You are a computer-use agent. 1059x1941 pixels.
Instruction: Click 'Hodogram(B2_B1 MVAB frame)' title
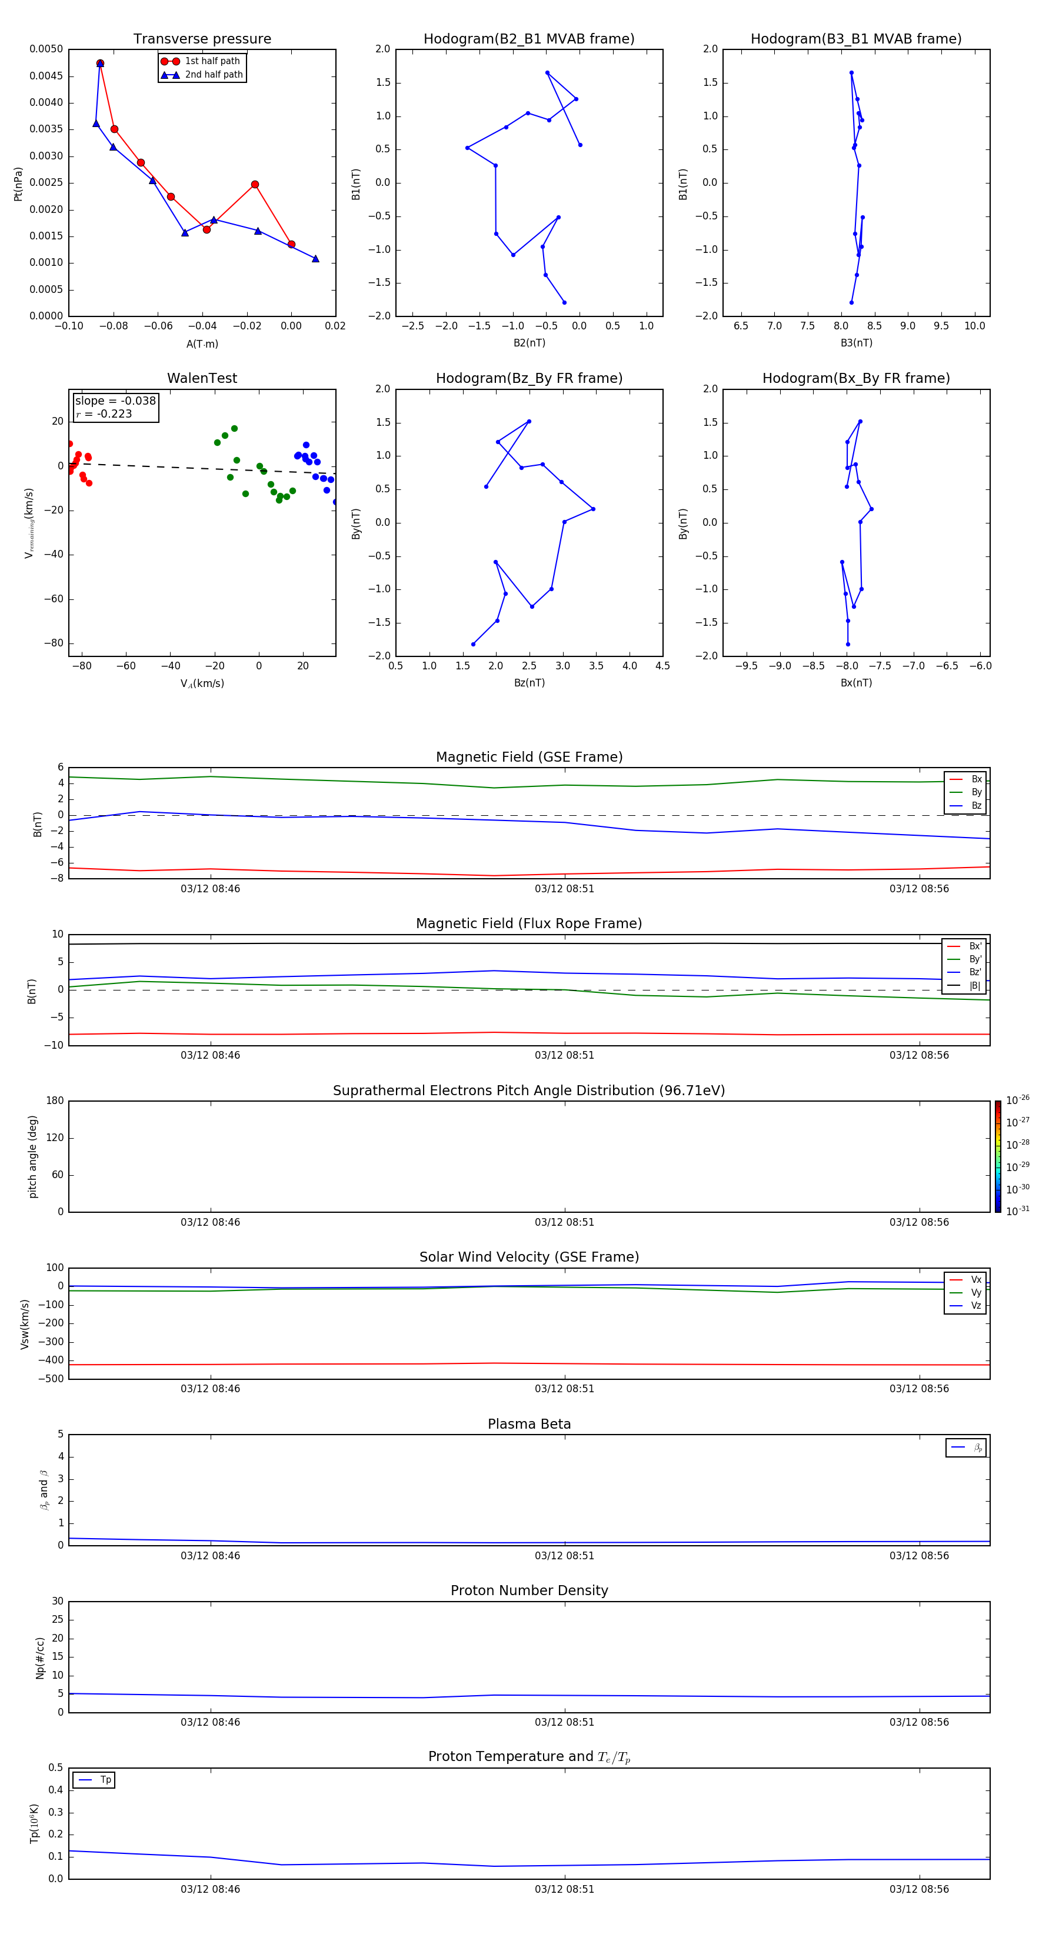click(x=529, y=39)
